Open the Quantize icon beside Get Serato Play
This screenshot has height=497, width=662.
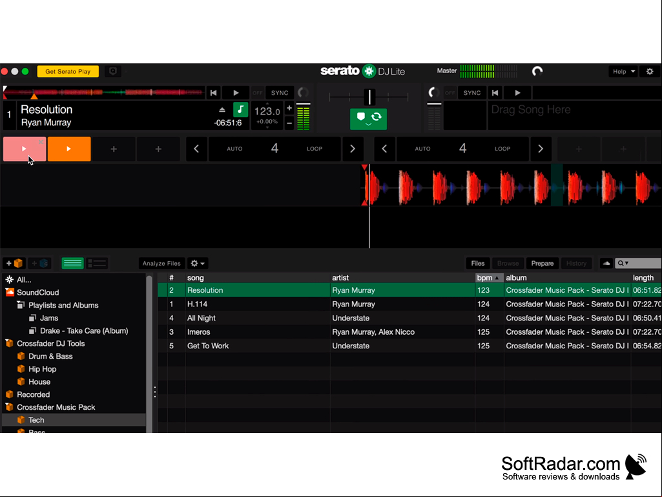click(113, 72)
